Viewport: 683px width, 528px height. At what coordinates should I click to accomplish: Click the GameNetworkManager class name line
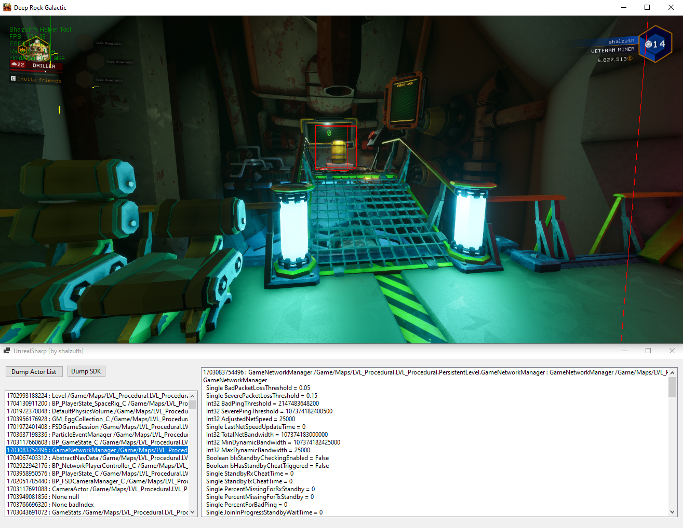(235, 380)
